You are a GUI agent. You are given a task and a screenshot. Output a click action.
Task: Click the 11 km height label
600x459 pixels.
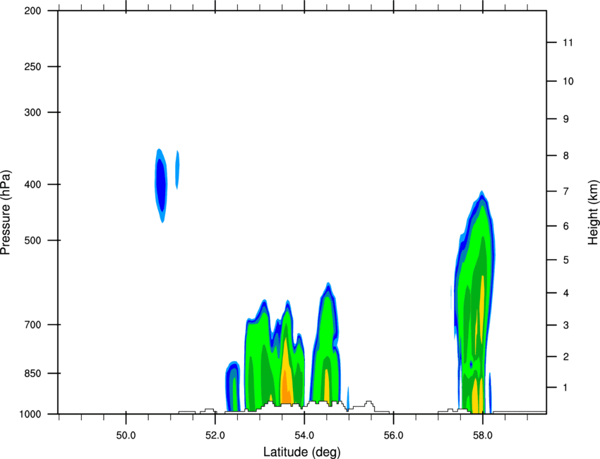click(568, 42)
